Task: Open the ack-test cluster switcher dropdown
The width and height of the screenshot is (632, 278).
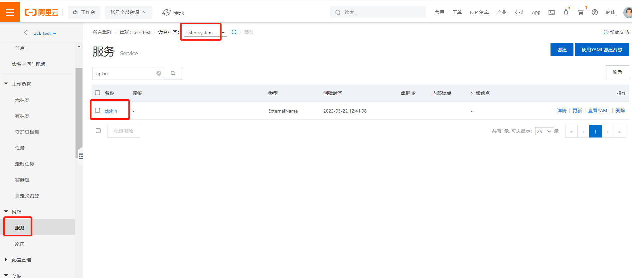Action: pos(45,33)
